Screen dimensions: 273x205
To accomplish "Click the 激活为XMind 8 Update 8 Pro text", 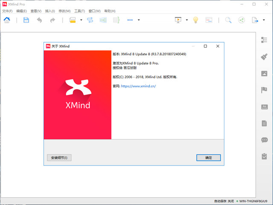I will click(136, 63).
